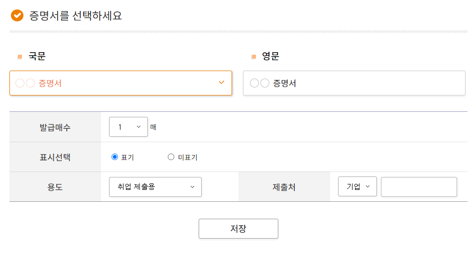Open the 제출처 기업 type dropdown
476x257 pixels.
click(x=357, y=186)
